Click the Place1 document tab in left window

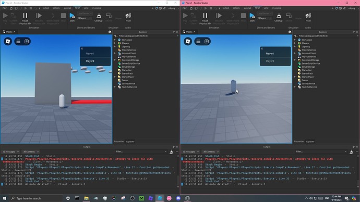(x=9, y=32)
